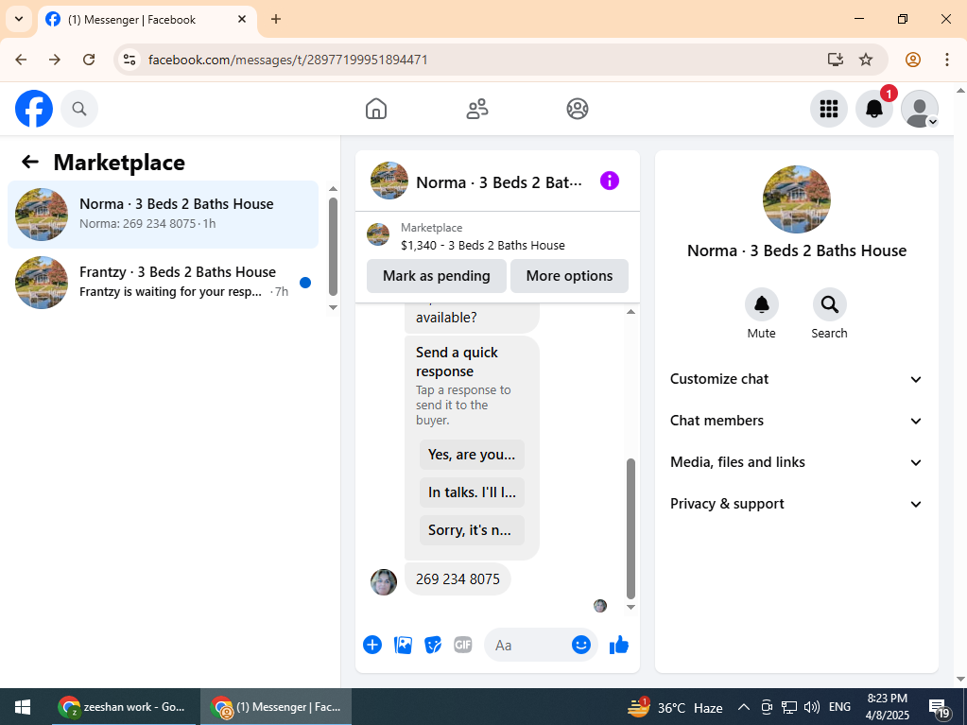Click the browser back arrow

(x=21, y=60)
